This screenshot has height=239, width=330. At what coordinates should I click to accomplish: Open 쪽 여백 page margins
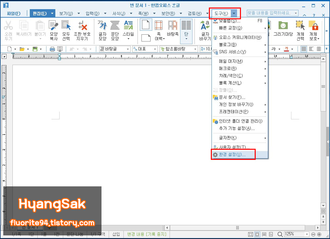pos(159,30)
